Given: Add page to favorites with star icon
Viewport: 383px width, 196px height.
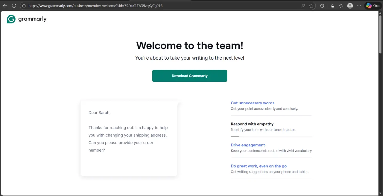Looking at the screenshot, I should click(311, 6).
